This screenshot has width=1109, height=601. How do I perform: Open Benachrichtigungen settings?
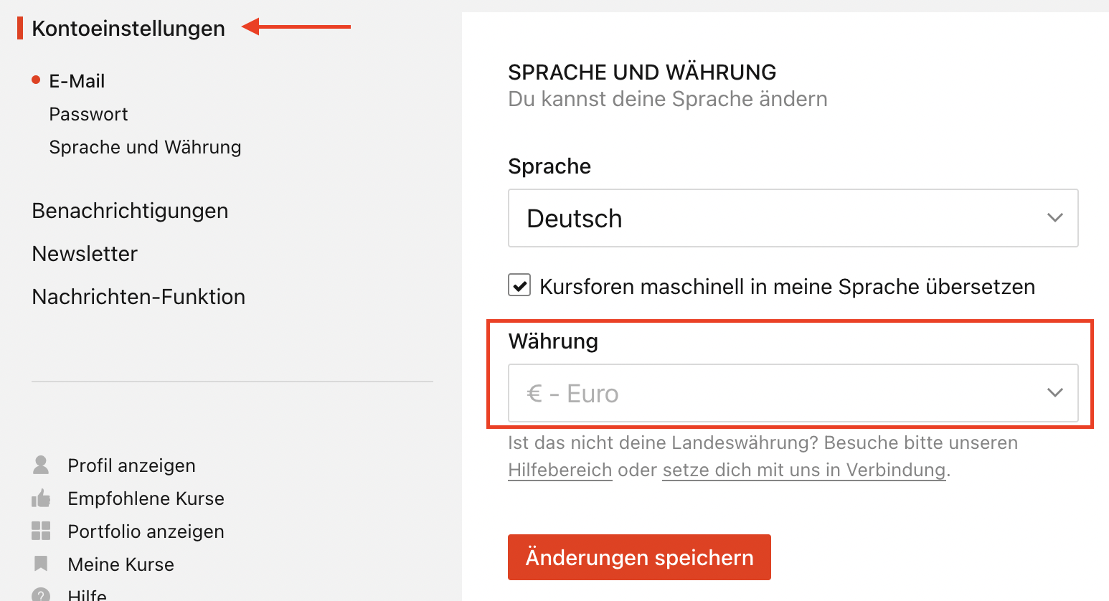point(130,211)
